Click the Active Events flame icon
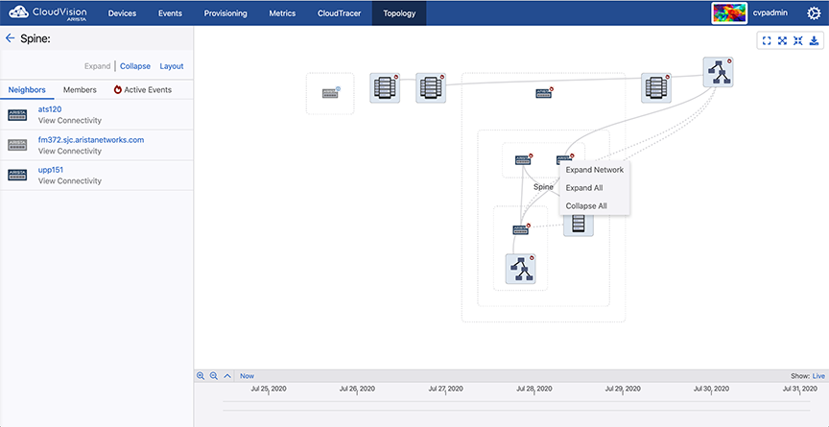 (x=118, y=89)
